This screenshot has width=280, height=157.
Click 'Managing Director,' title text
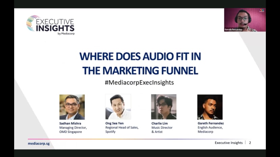73,128
